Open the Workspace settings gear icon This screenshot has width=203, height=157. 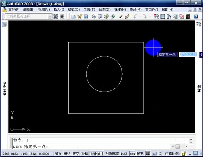coord(56,17)
